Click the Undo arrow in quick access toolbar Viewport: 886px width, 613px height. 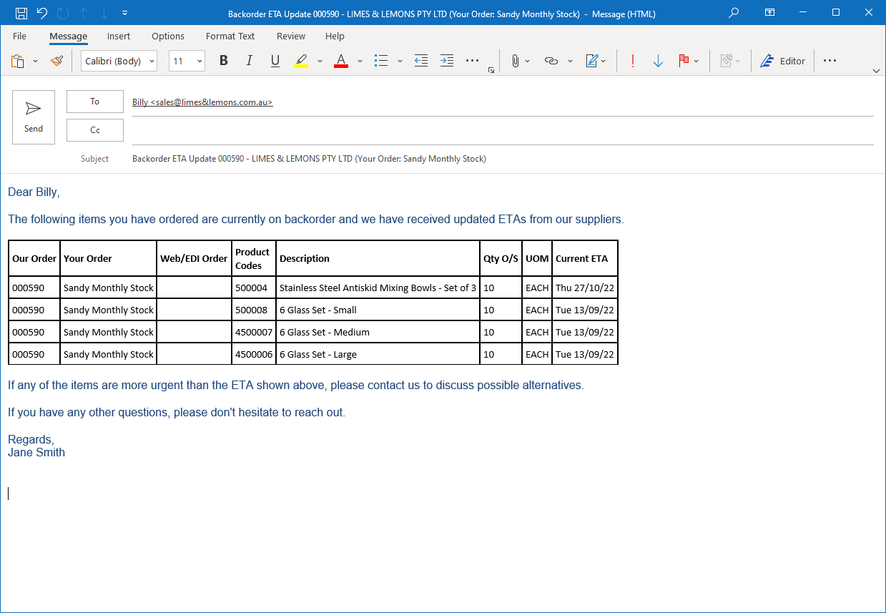[x=42, y=13]
